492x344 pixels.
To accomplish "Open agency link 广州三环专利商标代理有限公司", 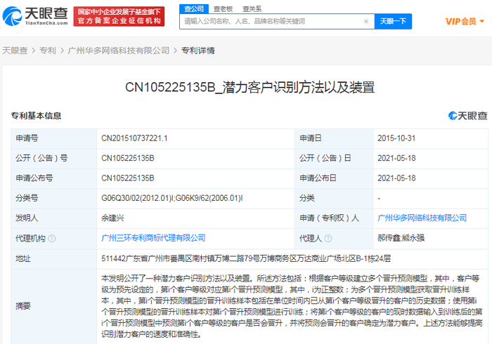I will (x=153, y=238).
